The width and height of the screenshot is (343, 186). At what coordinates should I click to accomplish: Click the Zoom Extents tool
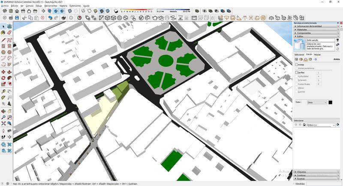[3, 123]
